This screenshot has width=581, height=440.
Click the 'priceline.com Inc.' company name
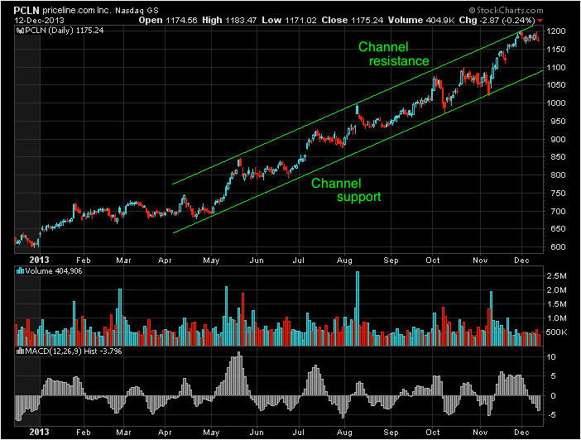pyautogui.click(x=76, y=10)
